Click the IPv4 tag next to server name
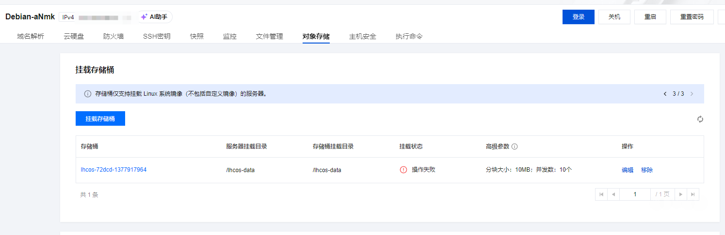The image size is (725, 235). [x=68, y=17]
